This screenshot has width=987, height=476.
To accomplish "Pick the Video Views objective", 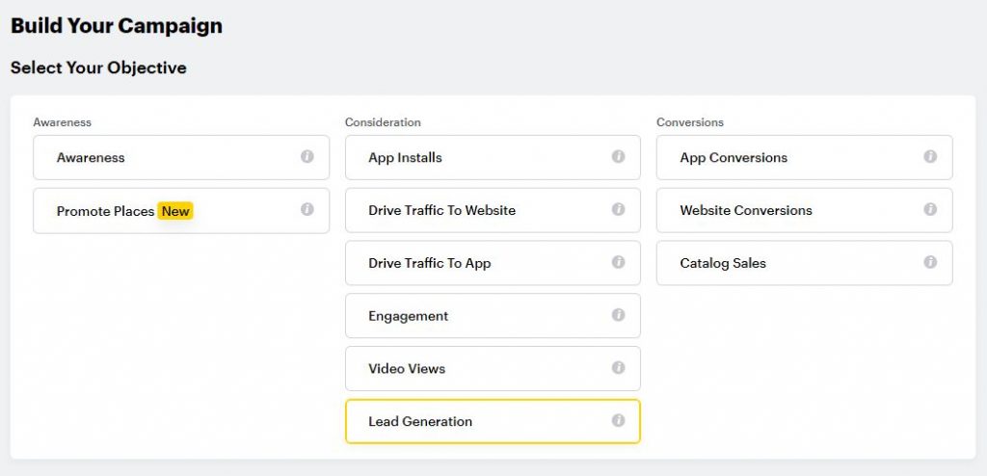I will [493, 368].
